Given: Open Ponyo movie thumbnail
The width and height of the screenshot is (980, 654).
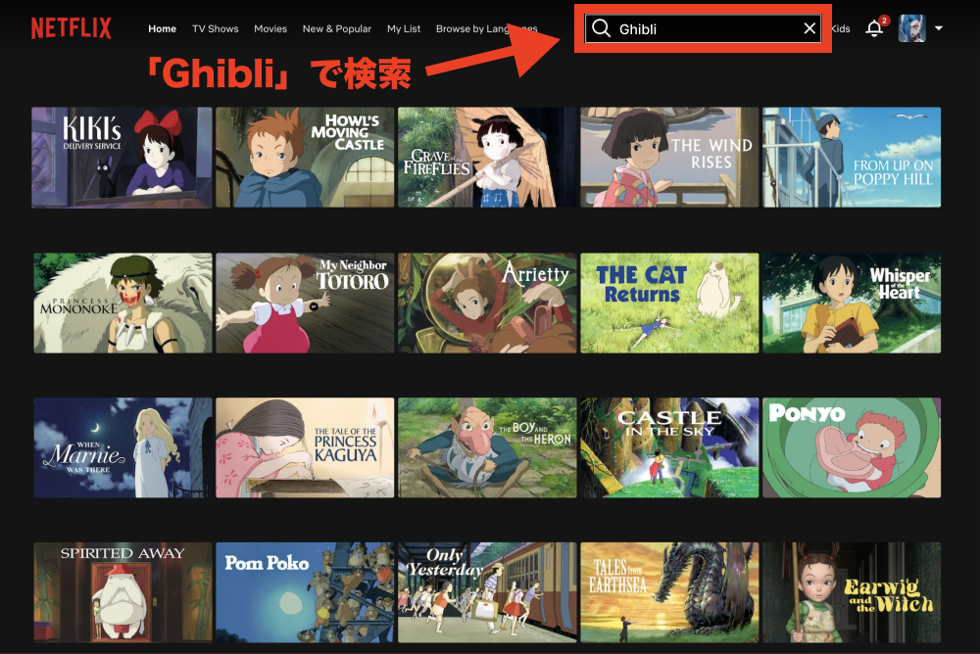Looking at the screenshot, I should pyautogui.click(x=852, y=447).
